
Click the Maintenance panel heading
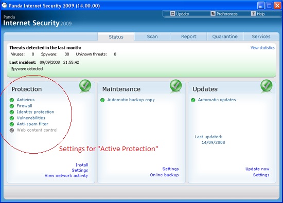[121, 89]
